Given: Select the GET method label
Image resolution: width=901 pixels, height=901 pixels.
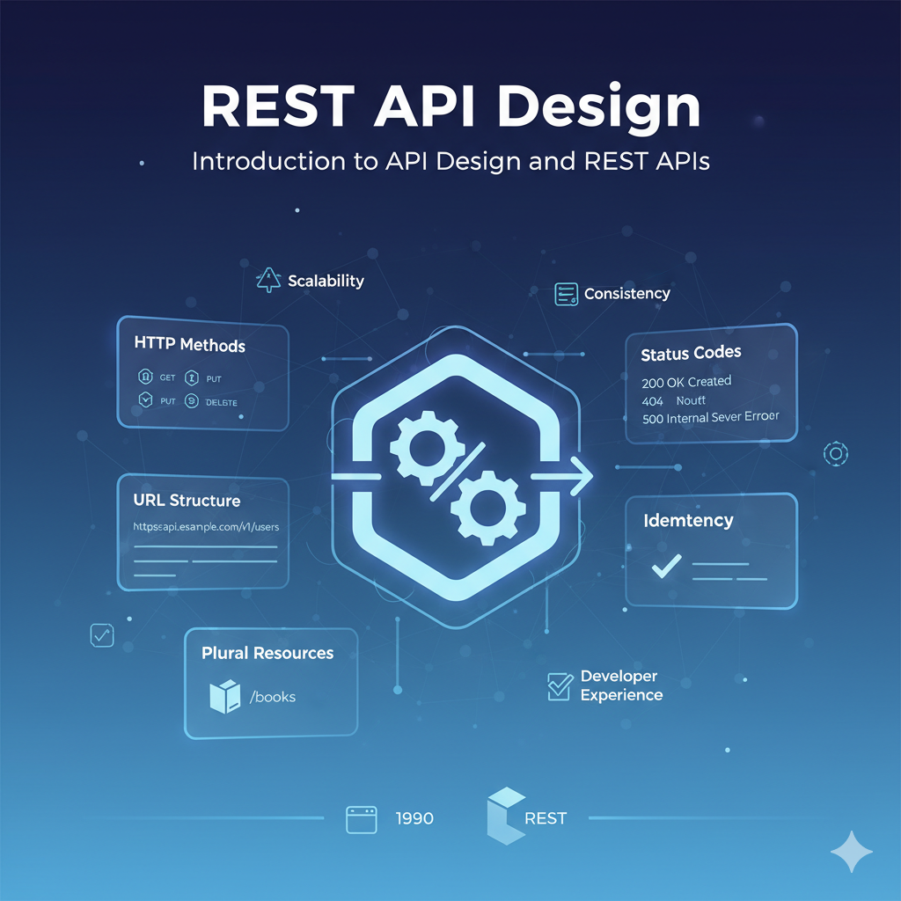Looking at the screenshot, I should [167, 377].
